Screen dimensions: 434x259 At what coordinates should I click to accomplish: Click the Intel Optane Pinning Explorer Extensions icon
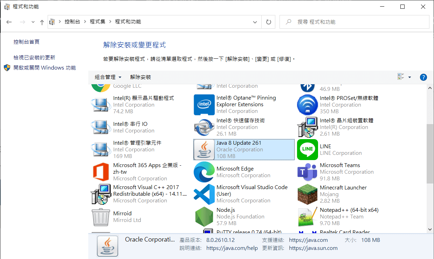[204, 105]
